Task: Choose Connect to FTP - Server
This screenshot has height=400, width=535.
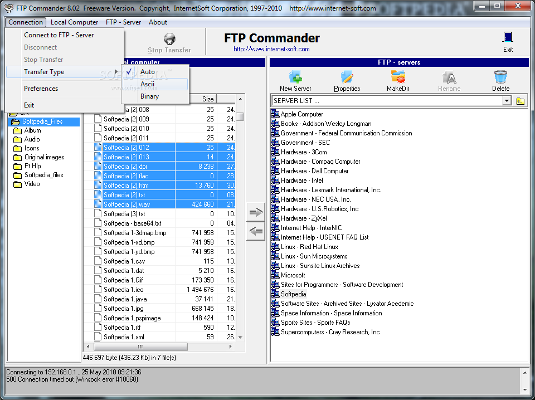Action: pos(64,35)
